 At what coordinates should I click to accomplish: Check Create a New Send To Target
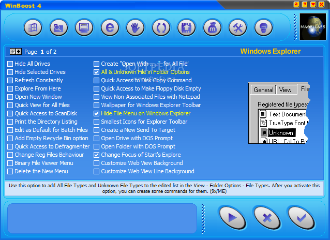(96, 130)
